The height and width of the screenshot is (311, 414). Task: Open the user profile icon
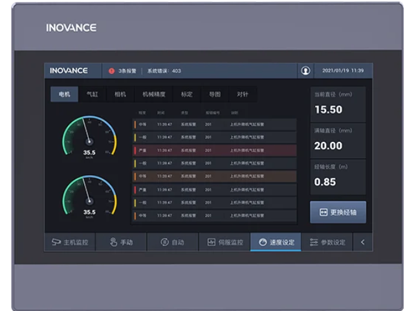pyautogui.click(x=305, y=71)
